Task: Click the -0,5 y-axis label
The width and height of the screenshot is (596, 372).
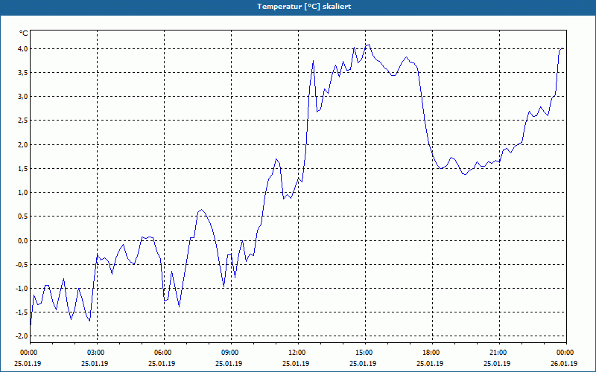Action: click(22, 264)
